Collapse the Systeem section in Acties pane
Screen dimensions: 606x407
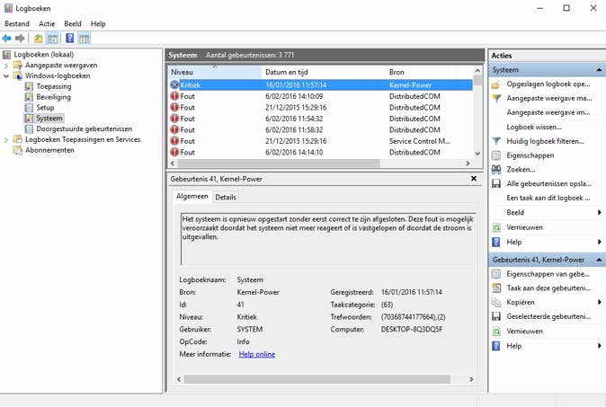click(x=600, y=70)
